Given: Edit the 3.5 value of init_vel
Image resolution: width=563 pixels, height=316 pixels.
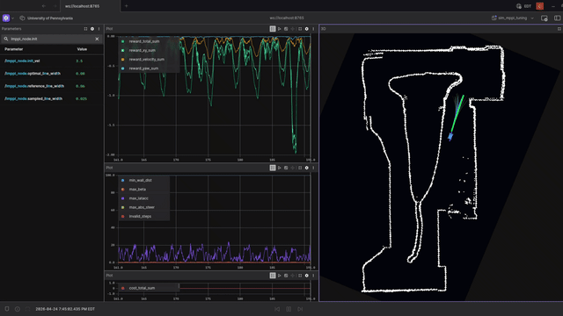Looking at the screenshot, I should (79, 61).
